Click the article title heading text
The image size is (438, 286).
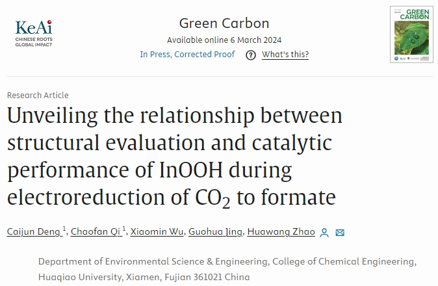pos(175,157)
